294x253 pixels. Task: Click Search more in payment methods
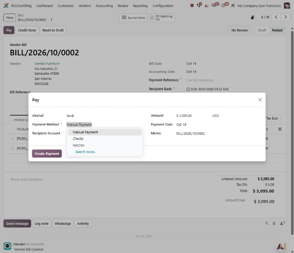86,152
